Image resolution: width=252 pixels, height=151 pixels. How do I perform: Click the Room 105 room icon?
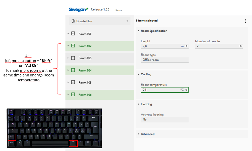(73, 82)
